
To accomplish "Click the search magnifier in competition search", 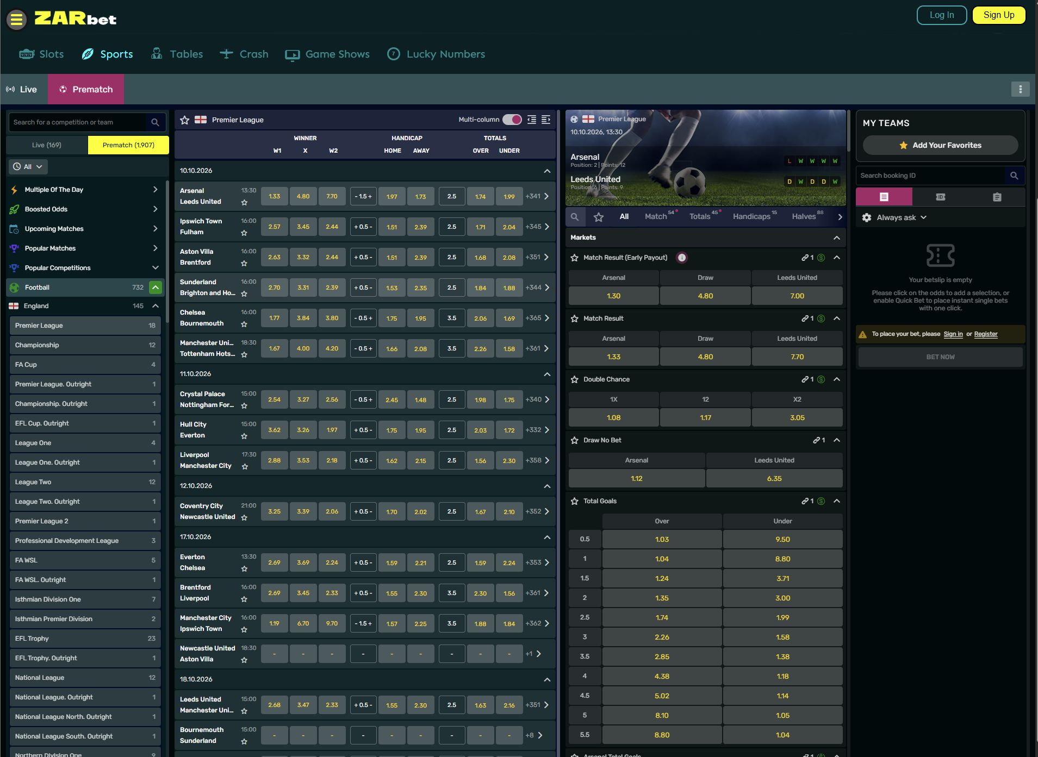I will (155, 122).
